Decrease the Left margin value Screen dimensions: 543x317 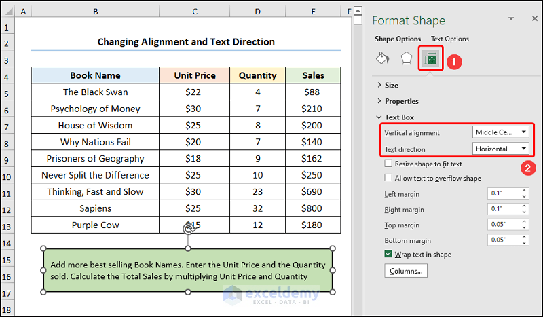point(524,196)
